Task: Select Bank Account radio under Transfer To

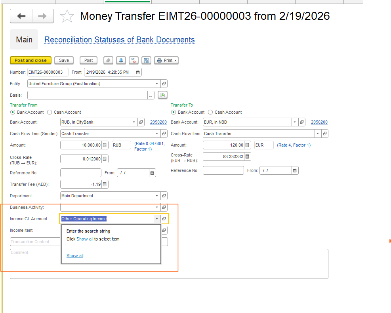Action: (x=174, y=112)
